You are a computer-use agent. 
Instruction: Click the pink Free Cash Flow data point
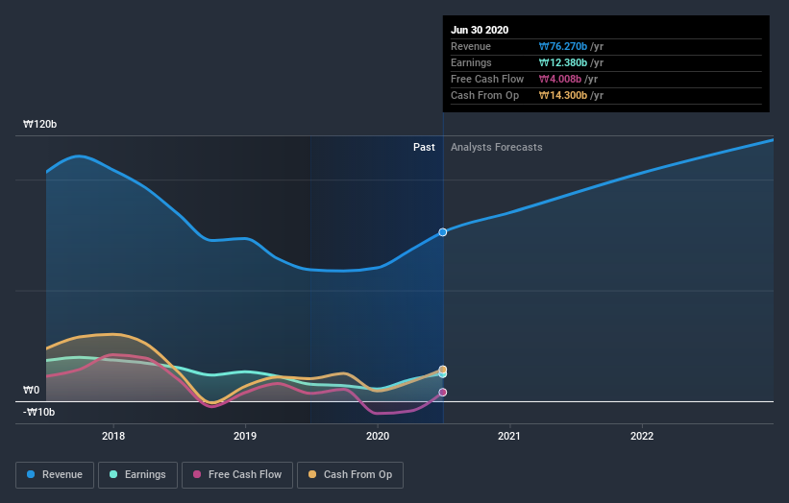pyautogui.click(x=443, y=393)
